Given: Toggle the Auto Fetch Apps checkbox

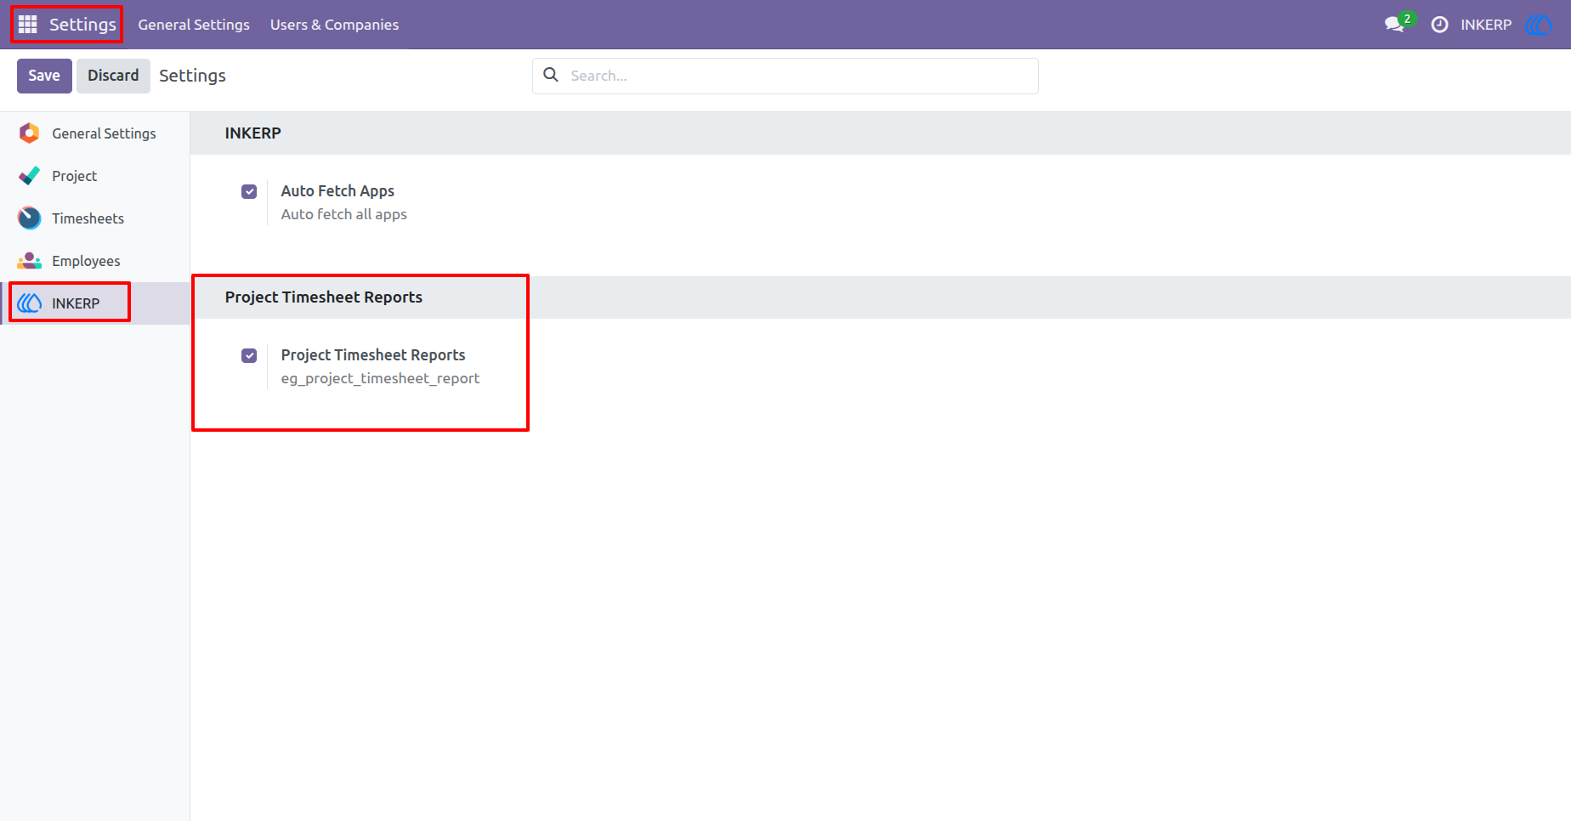Looking at the screenshot, I should click(x=249, y=191).
